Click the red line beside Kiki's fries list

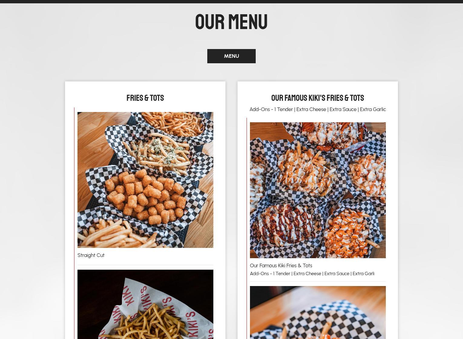coord(247,228)
